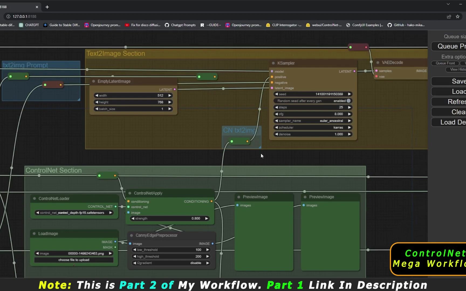Image resolution: width=466 pixels, height=291 pixels.
Task: Close the current browser tab
Action: [37, 7]
